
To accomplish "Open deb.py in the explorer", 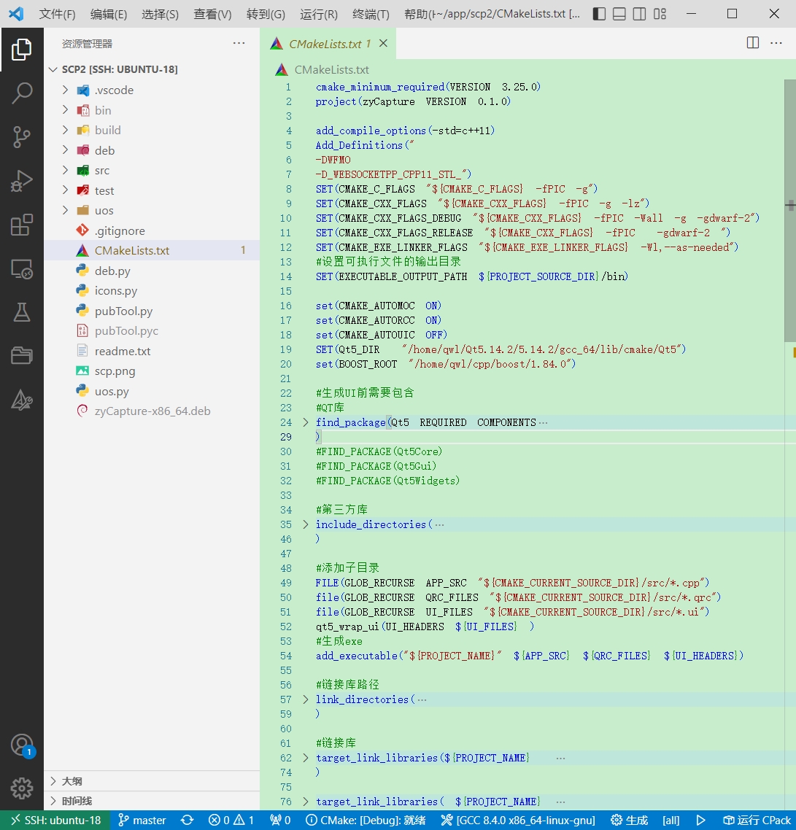I will coord(112,271).
